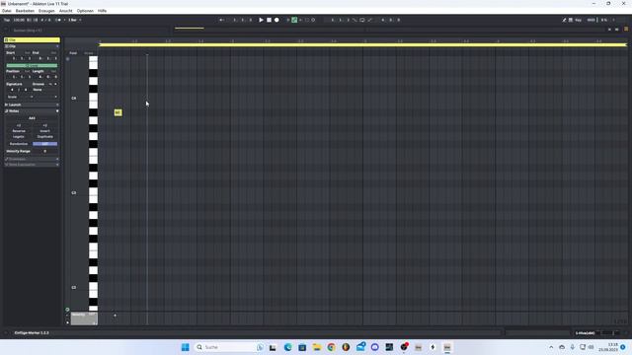Screen dimensions: 632x355
Task: Toggle the piano roll preview headphone icon
Action: tap(67, 59)
